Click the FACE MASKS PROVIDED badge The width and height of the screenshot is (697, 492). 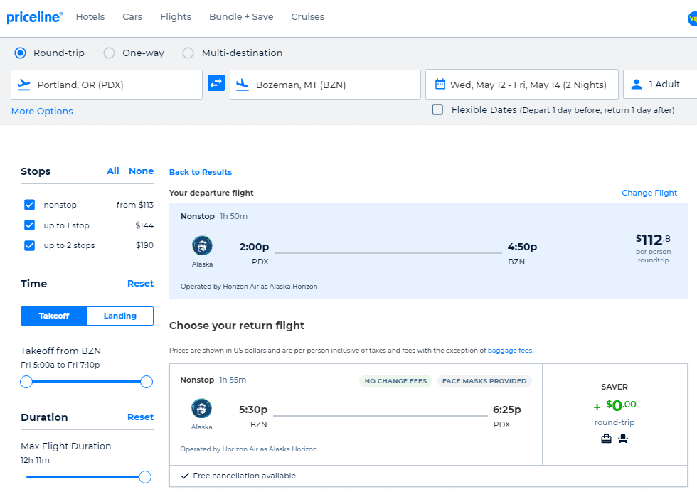pyautogui.click(x=484, y=381)
